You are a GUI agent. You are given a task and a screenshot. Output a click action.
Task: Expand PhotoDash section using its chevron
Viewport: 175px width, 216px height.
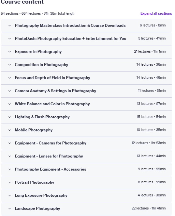10,39
